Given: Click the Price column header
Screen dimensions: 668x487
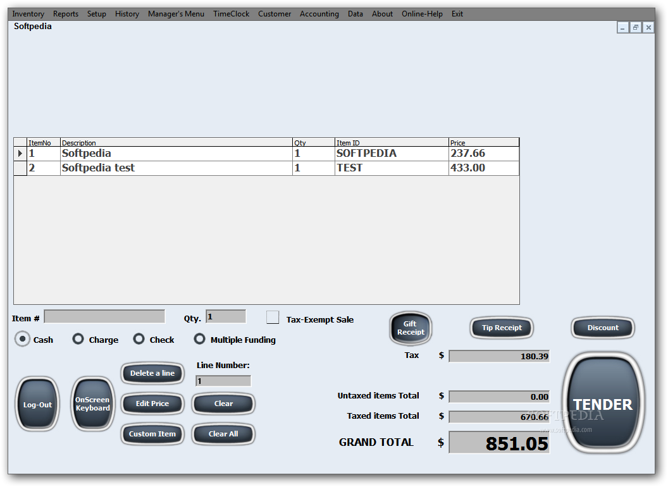Looking at the screenshot, I should tap(484, 142).
